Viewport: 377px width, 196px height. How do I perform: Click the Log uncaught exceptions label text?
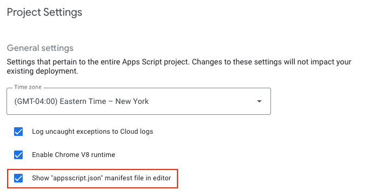tap(92, 132)
